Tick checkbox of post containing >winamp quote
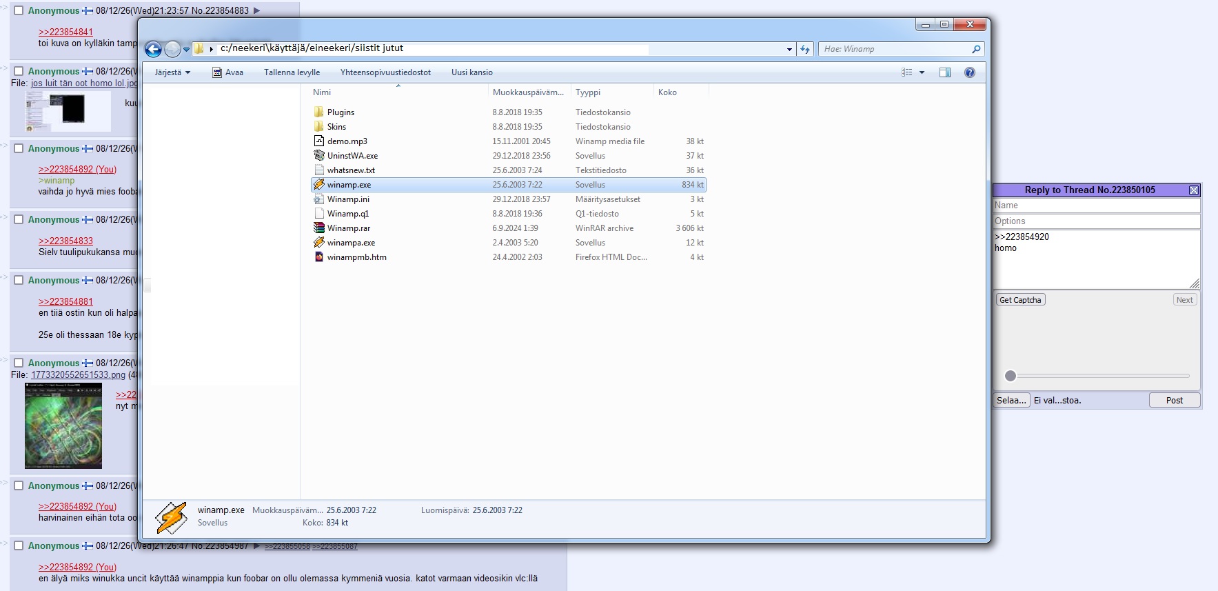 click(19, 148)
